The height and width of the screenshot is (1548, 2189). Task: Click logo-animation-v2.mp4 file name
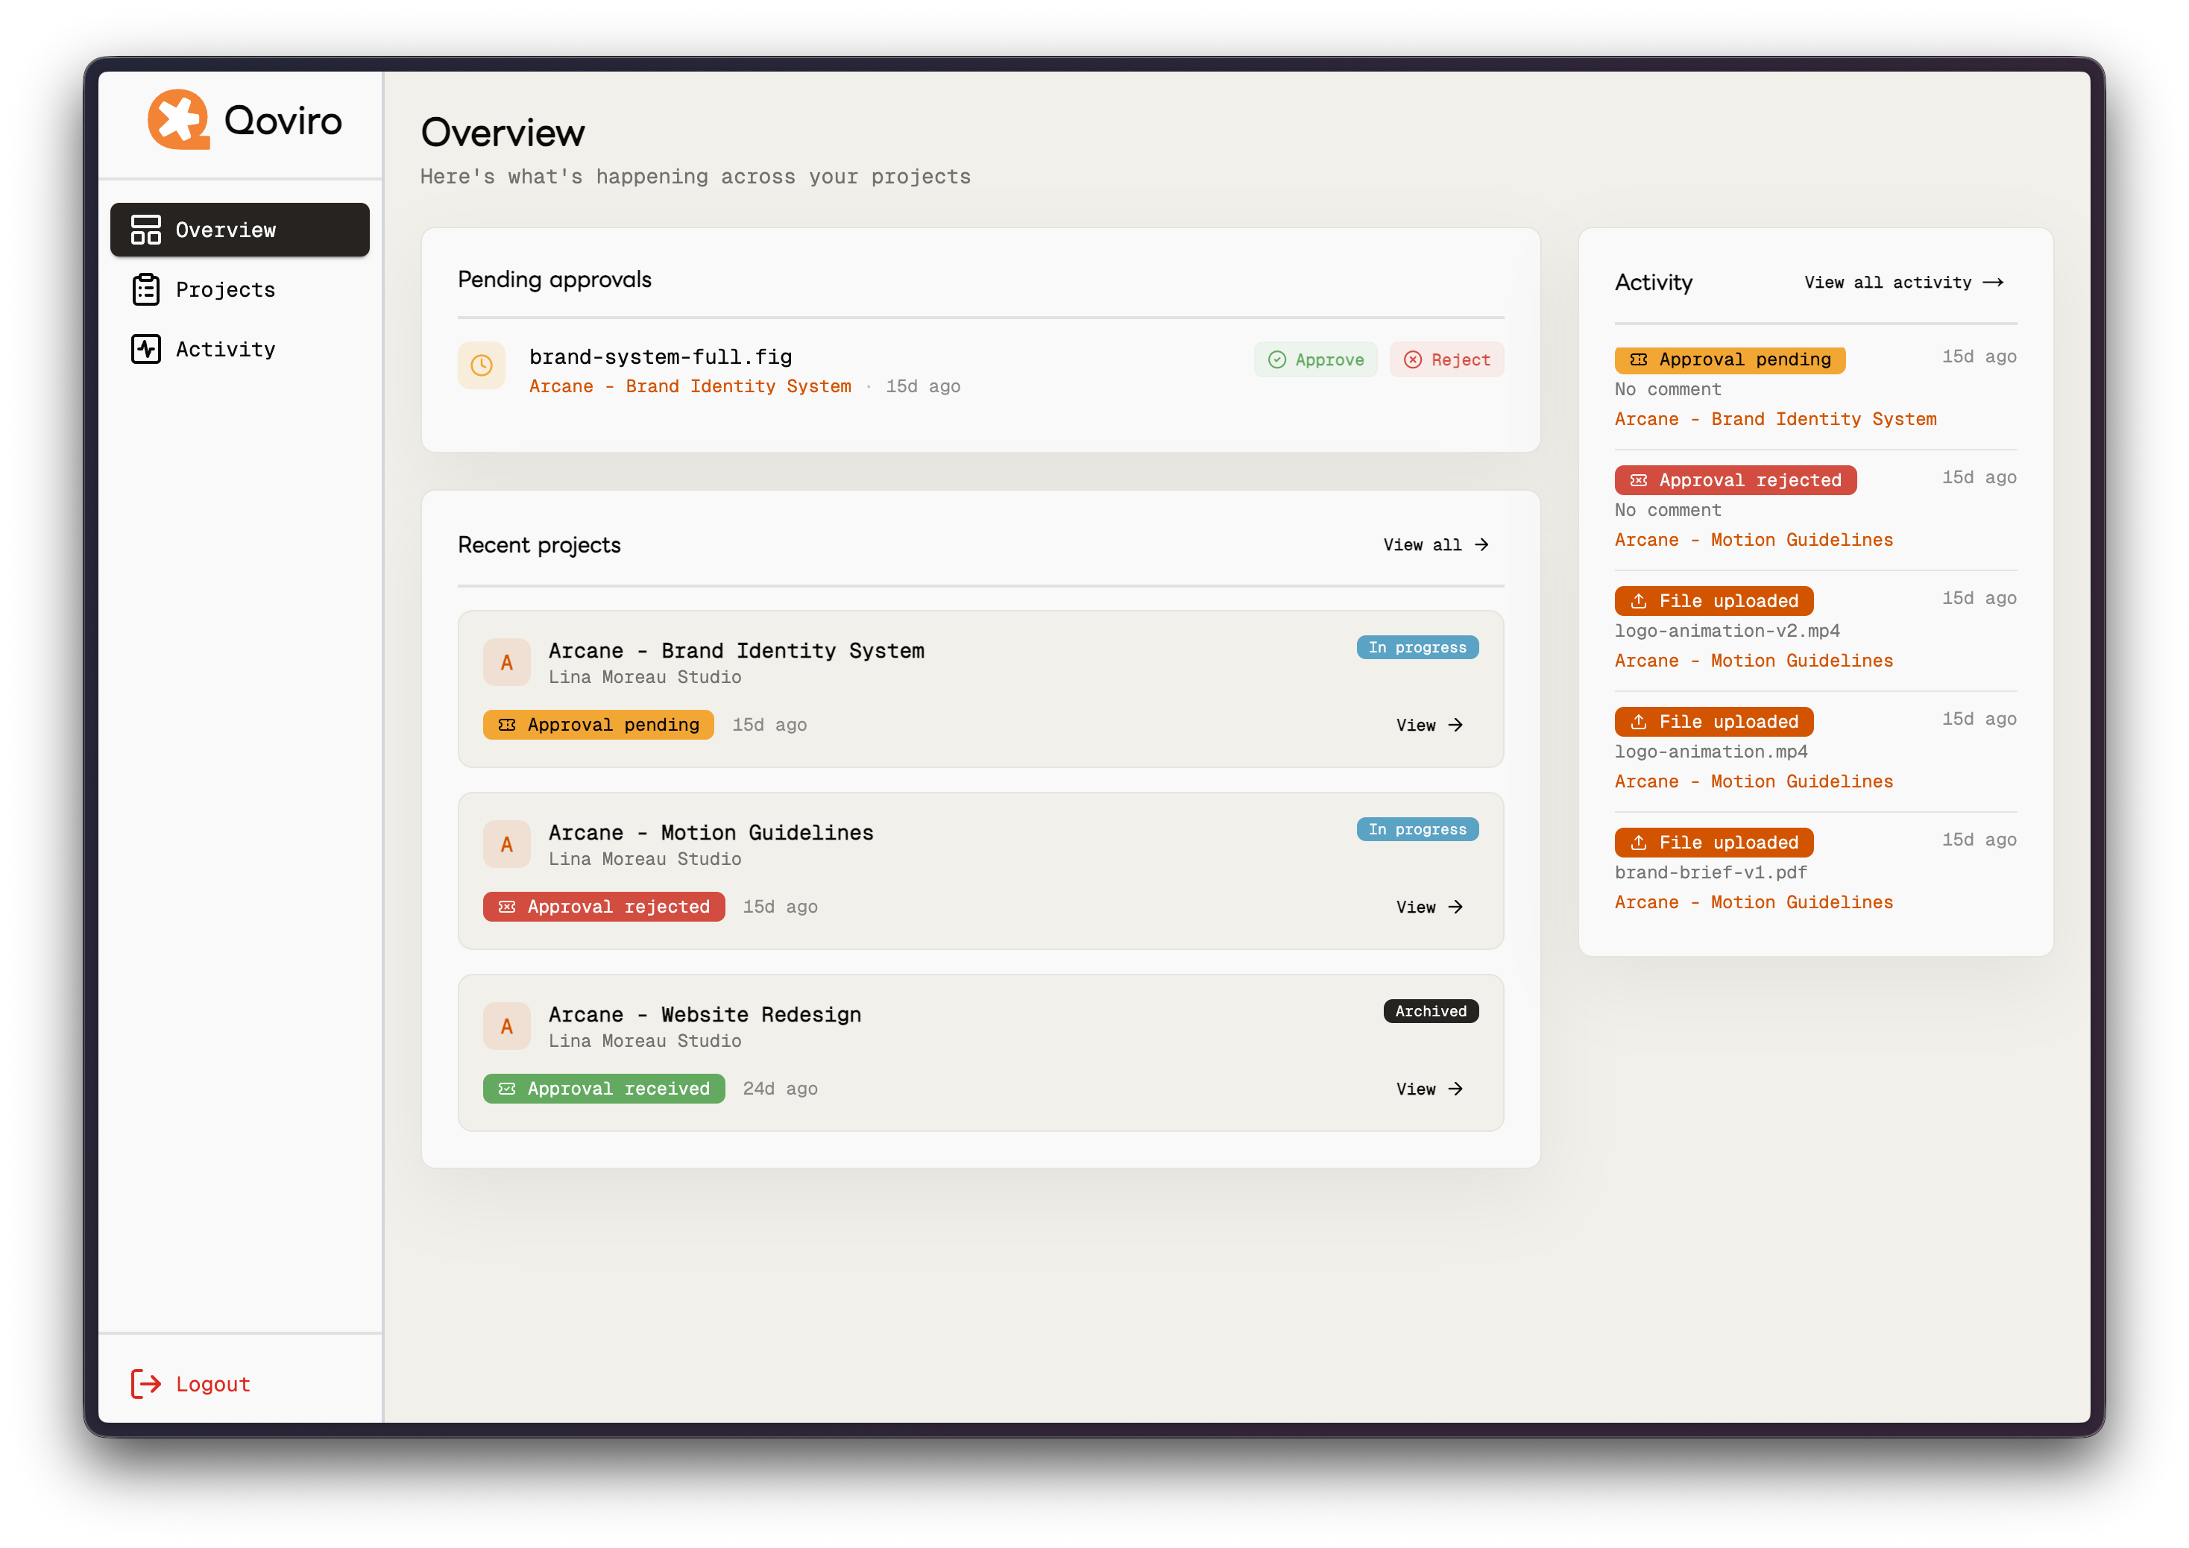(1727, 630)
